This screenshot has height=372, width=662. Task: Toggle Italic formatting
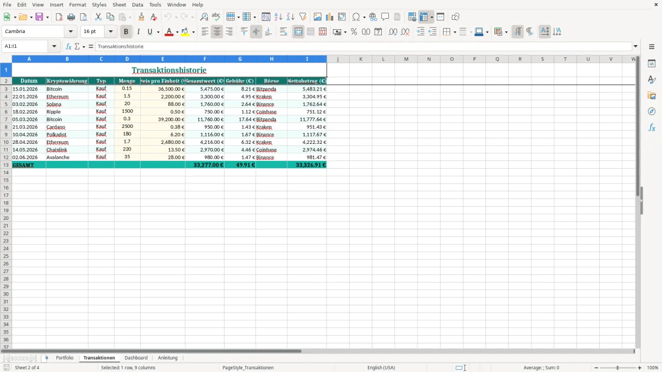click(x=138, y=32)
